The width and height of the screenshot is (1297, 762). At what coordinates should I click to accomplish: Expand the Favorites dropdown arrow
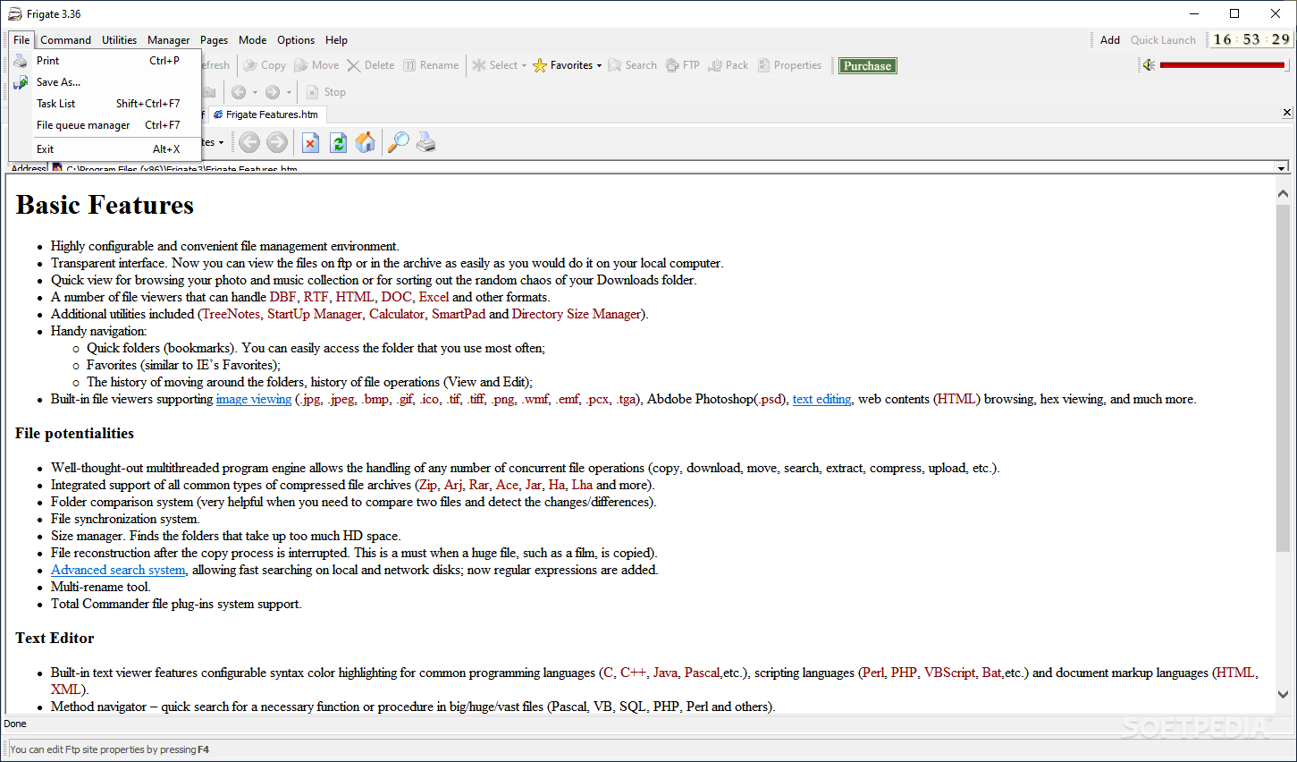coord(599,66)
